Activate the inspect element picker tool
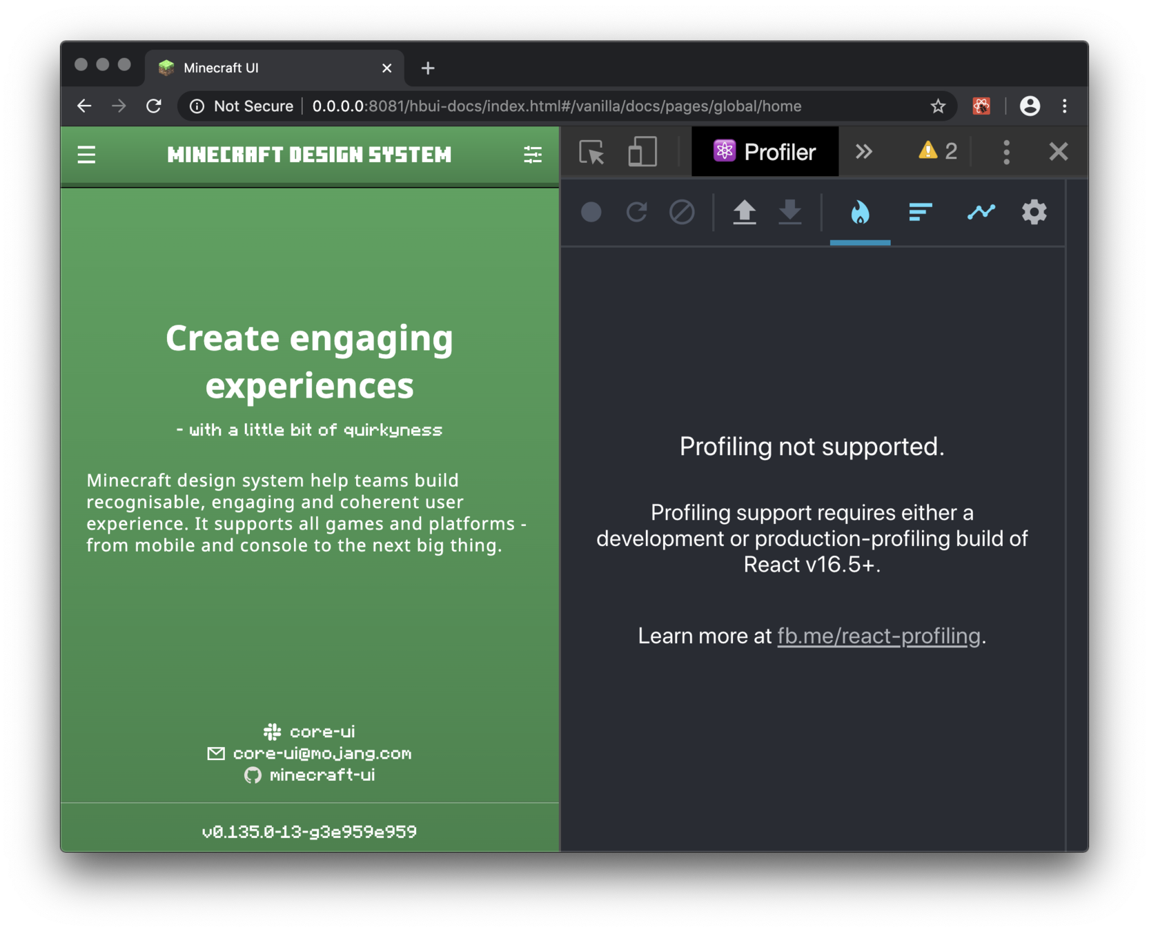The width and height of the screenshot is (1149, 932). [x=591, y=152]
